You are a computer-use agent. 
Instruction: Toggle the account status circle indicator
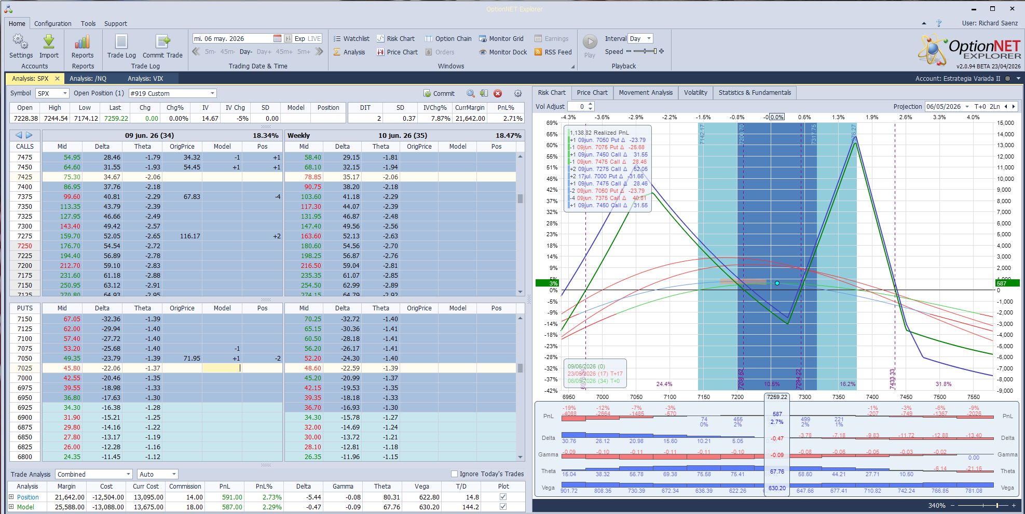click(1007, 79)
